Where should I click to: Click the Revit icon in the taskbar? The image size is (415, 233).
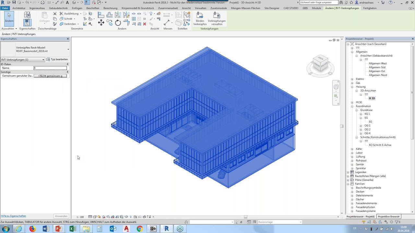[167, 229]
